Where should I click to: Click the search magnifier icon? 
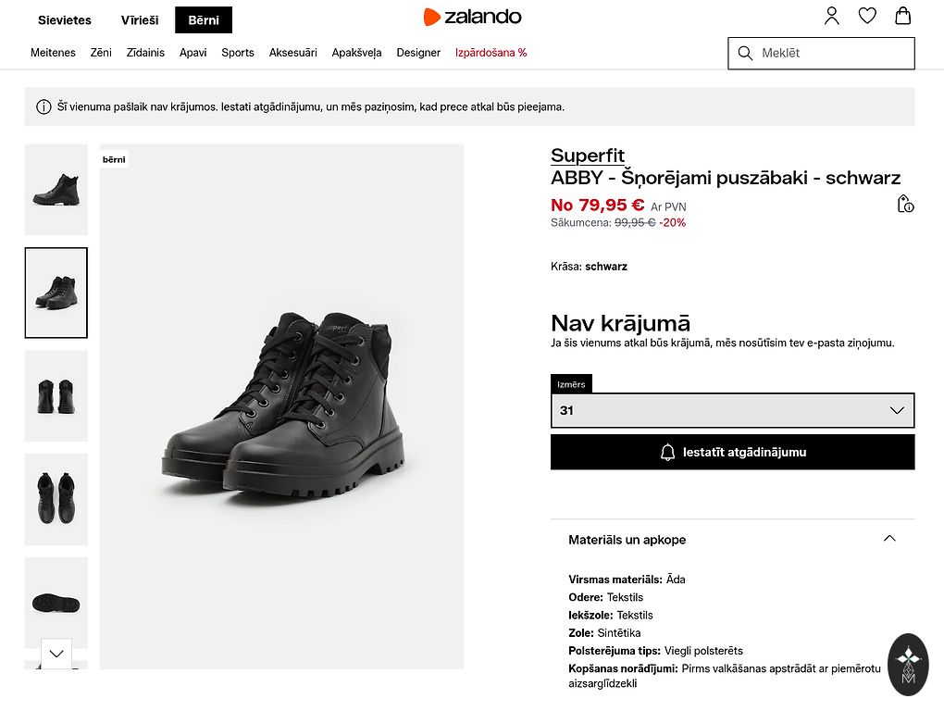745,54
